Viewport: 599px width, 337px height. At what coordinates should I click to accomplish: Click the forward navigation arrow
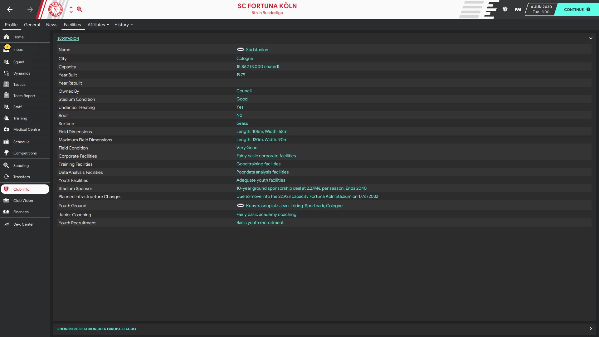tap(30, 9)
